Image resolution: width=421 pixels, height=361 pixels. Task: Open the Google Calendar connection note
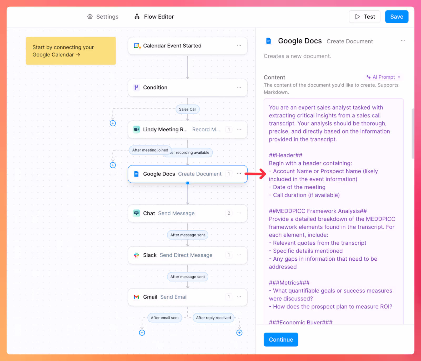point(71,51)
